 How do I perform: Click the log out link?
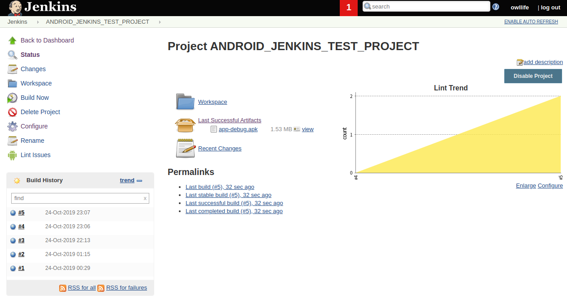pyautogui.click(x=550, y=7)
